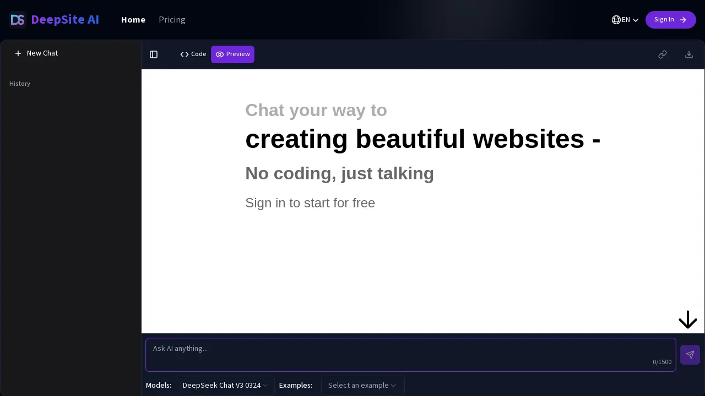This screenshot has height=396, width=705.
Task: Click the copy link icon in the toolbar
Action: click(663, 54)
